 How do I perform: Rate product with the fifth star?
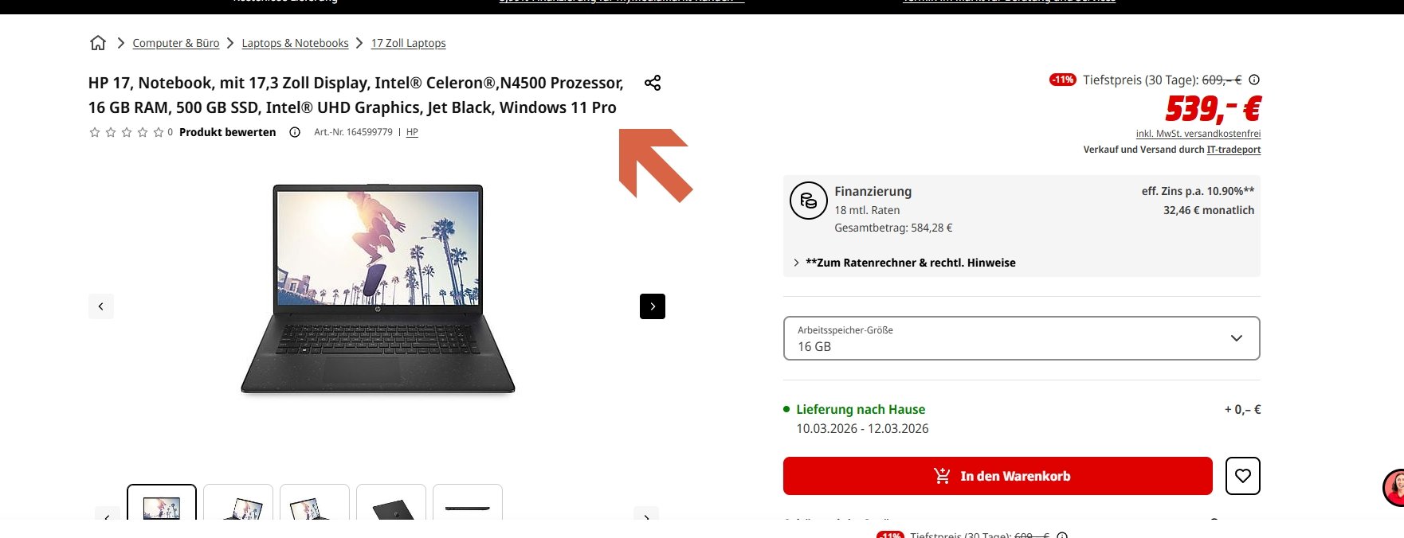click(x=159, y=132)
